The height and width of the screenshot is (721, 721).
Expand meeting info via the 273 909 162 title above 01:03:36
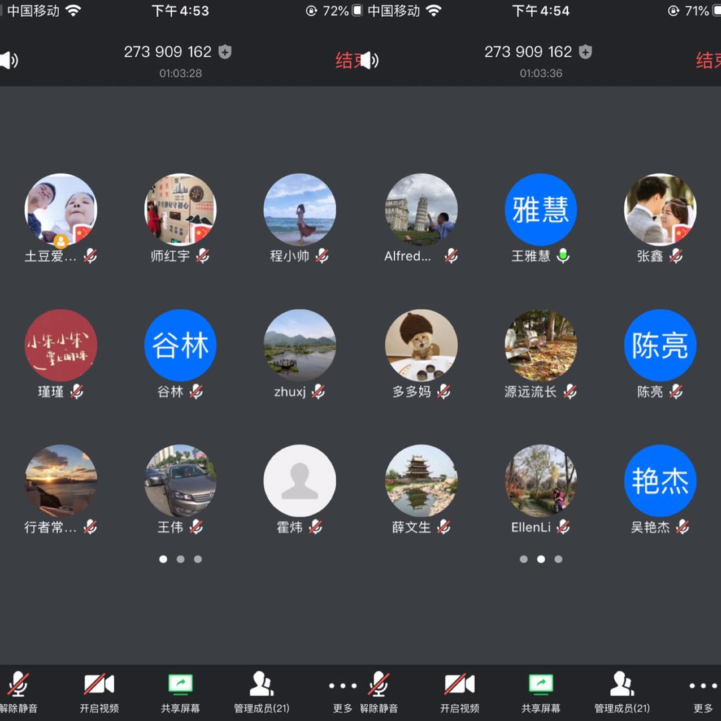tap(528, 52)
